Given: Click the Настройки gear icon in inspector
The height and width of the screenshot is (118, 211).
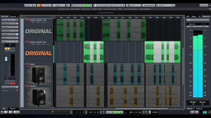Looking at the screenshot, I should 17,90.
